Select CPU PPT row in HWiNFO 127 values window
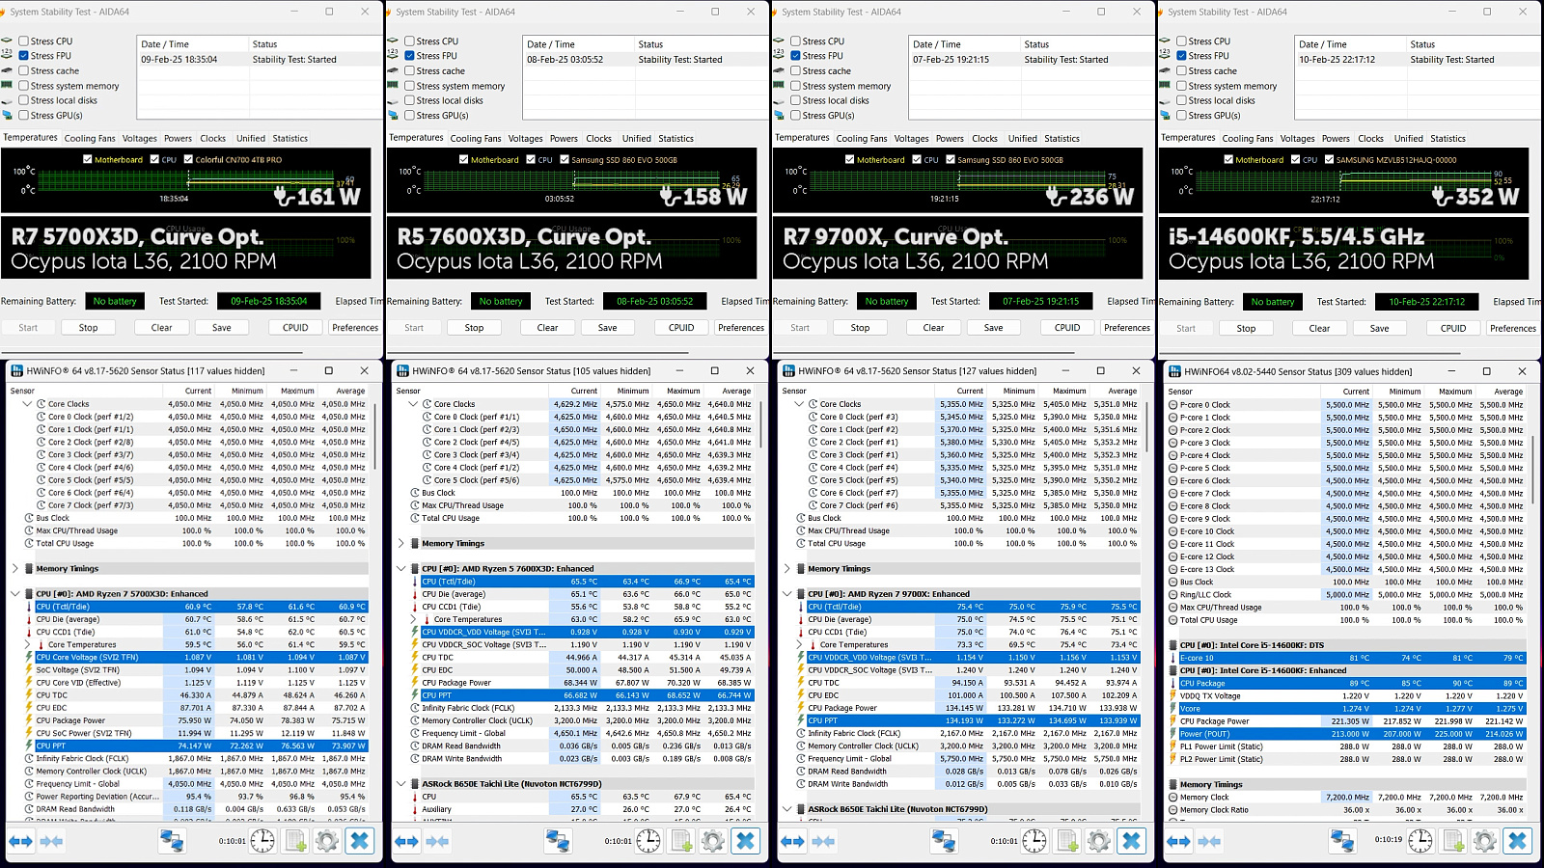This screenshot has height=868, width=1544. pos(973,720)
